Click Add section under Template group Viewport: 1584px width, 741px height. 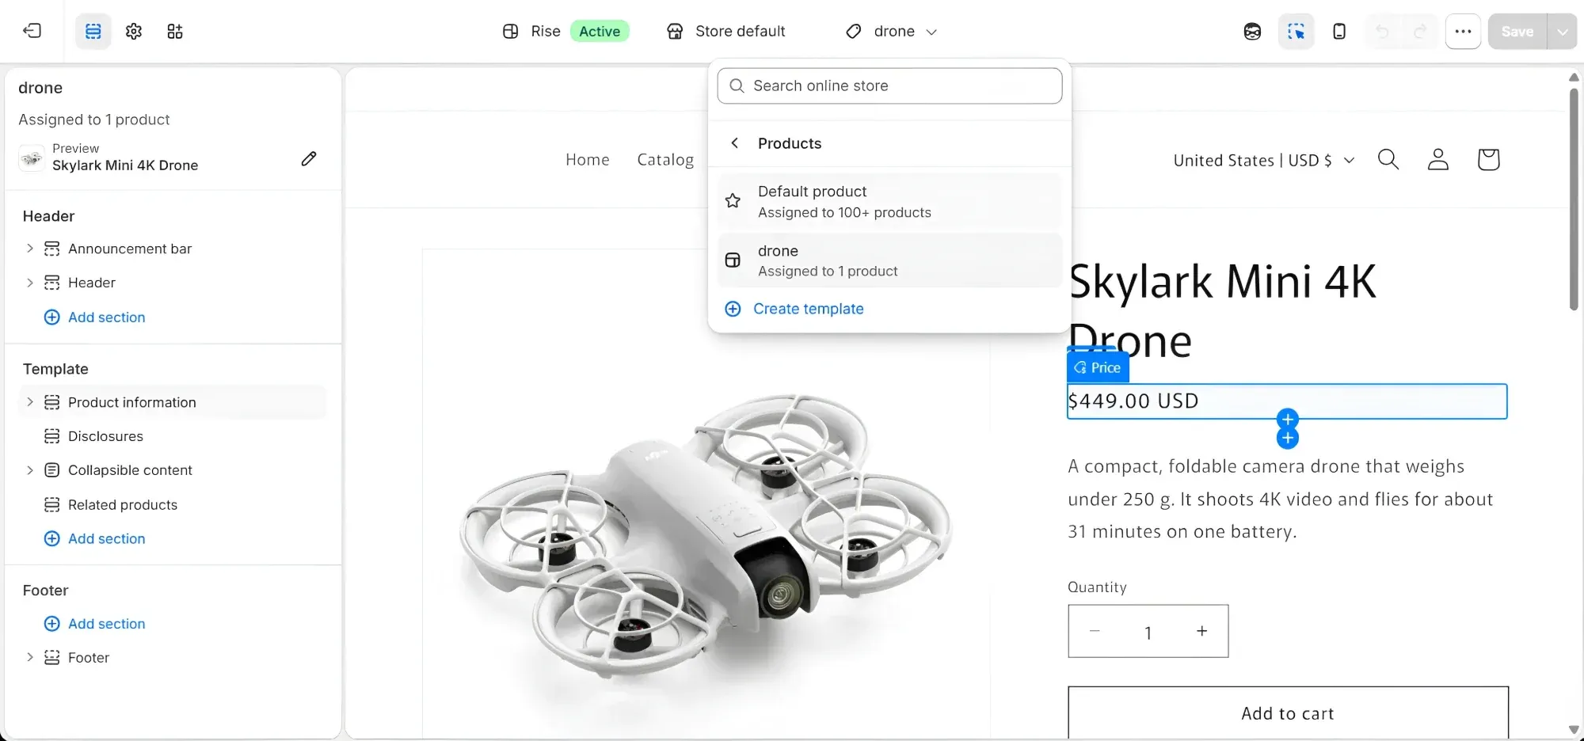click(x=95, y=539)
